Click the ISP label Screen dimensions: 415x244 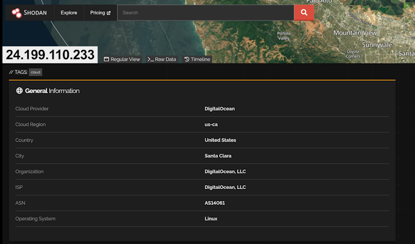tap(19, 187)
